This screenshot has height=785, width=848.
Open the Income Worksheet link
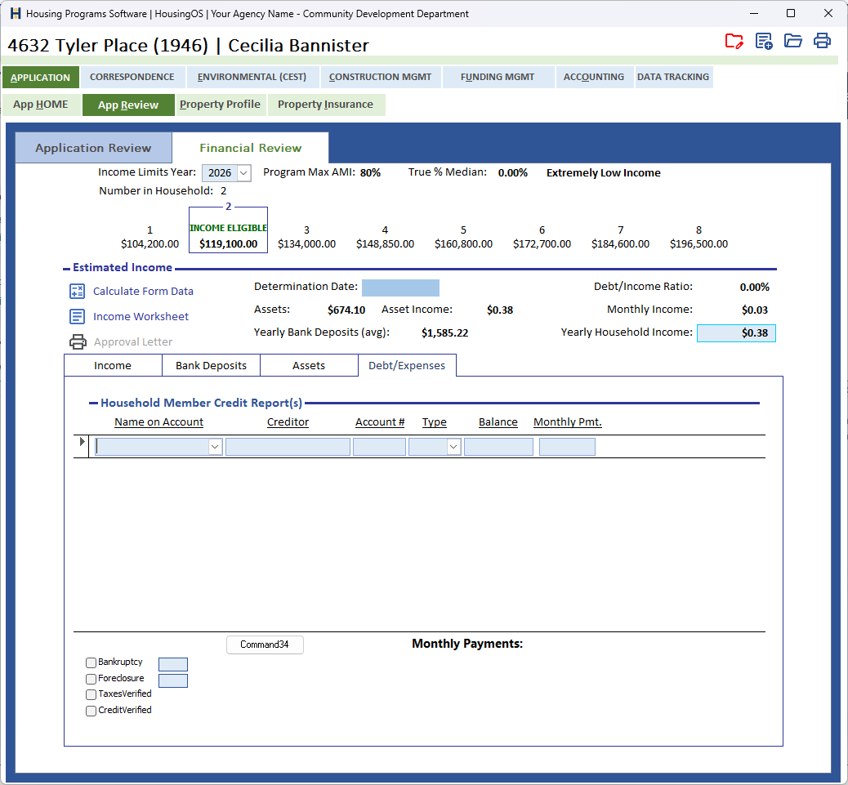click(x=141, y=316)
